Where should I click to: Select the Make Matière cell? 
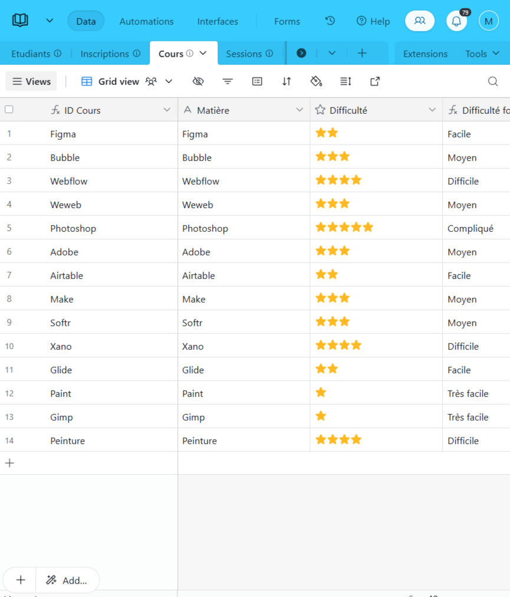click(244, 299)
